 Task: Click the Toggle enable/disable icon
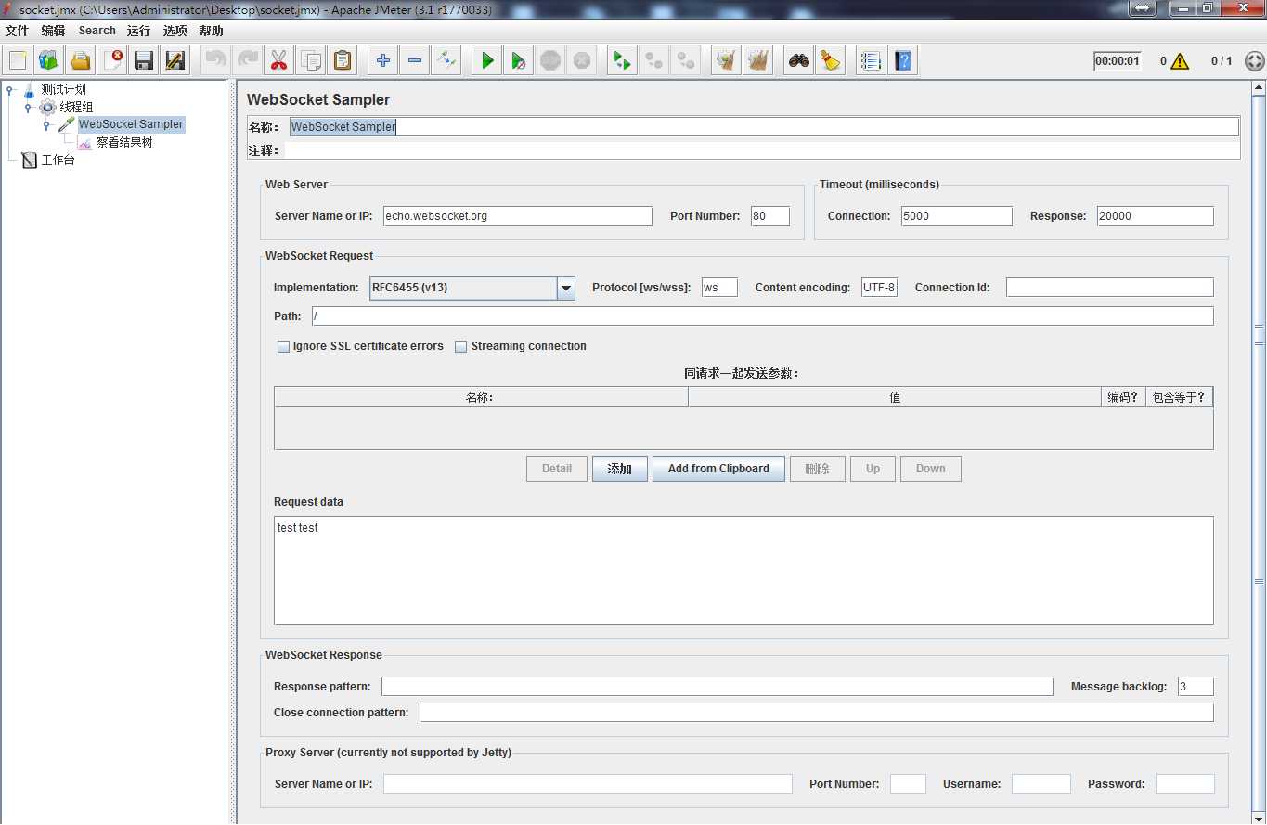coord(446,61)
